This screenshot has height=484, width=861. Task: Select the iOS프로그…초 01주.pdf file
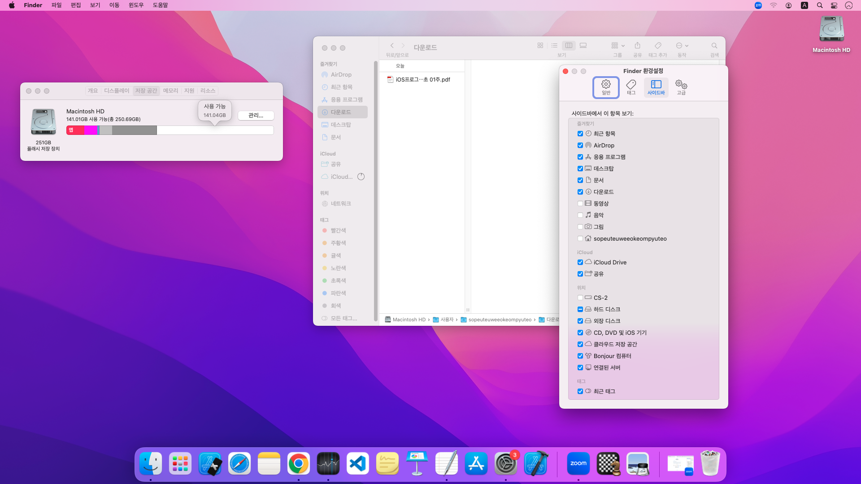[x=422, y=79]
